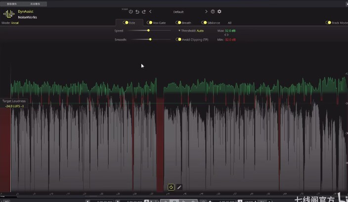Image resolution: width=348 pixels, height=202 pixels.
Task: Click the yellow re-analyze refresh icon
Action: [171, 187]
